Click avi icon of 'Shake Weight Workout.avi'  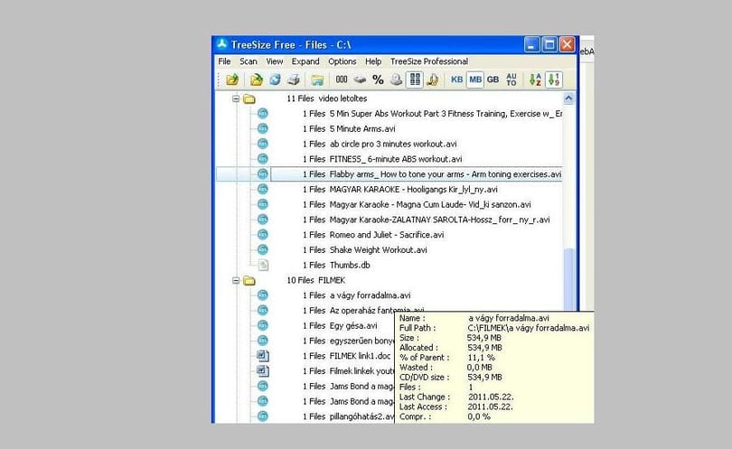click(x=263, y=249)
